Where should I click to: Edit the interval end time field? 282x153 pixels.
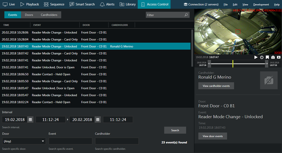point(118,119)
